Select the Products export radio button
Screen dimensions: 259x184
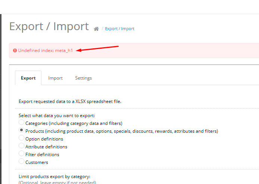point(21,130)
